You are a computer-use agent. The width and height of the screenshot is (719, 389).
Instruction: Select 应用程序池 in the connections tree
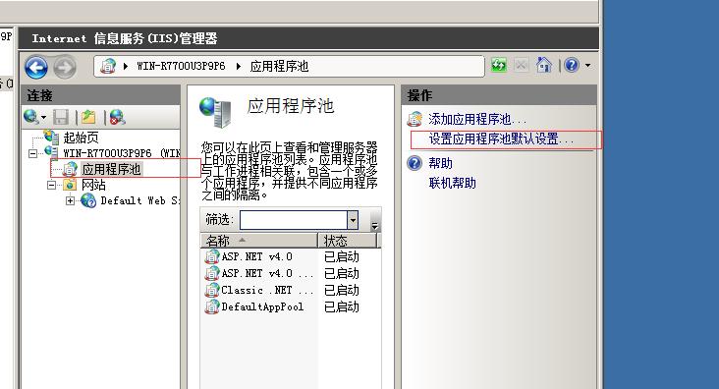(x=111, y=169)
